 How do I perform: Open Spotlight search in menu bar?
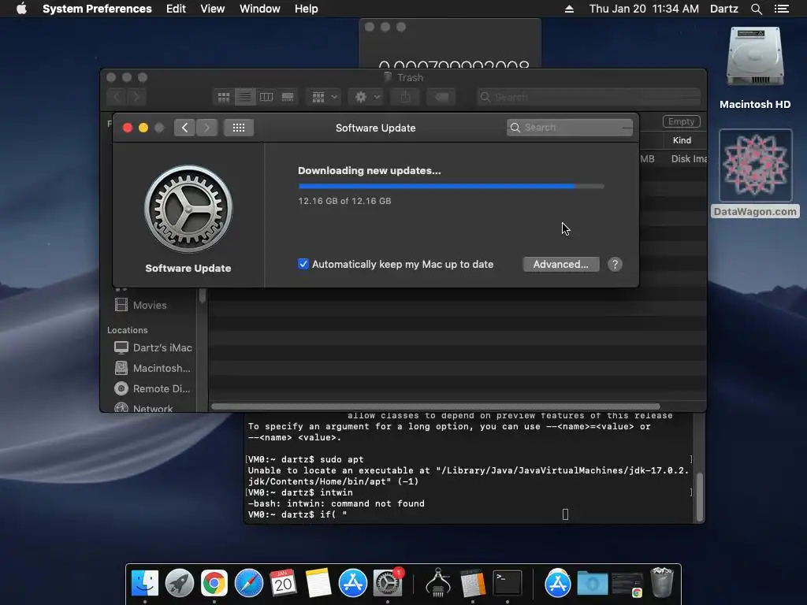pyautogui.click(x=756, y=9)
